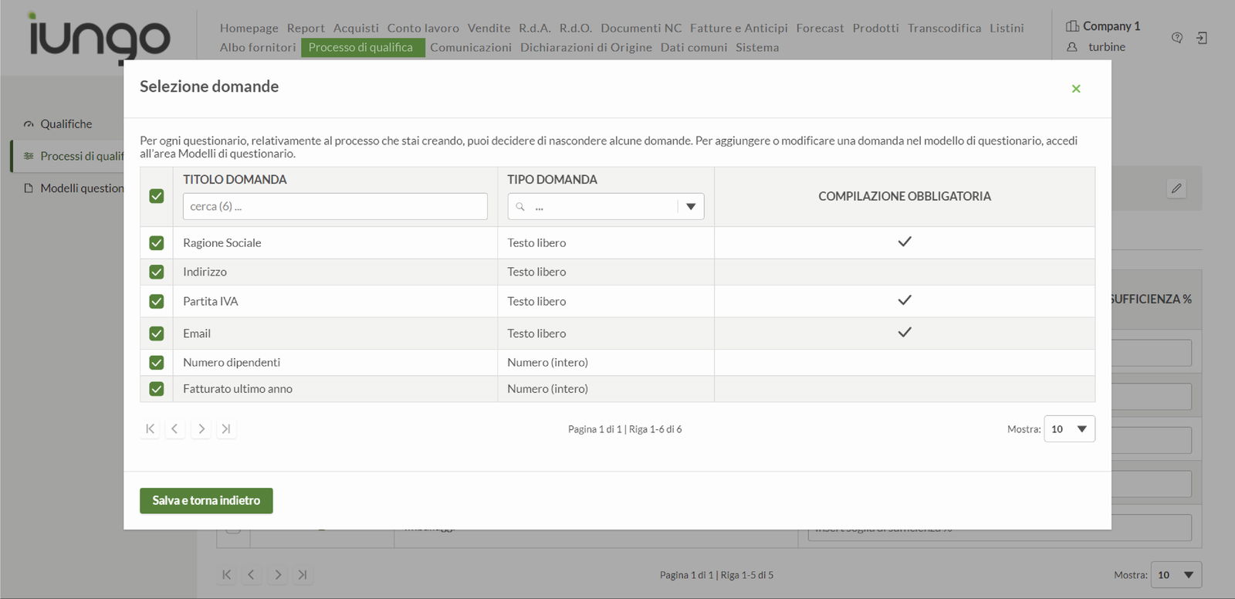Uncheck the Fatturato ultimo anno checkbox

[157, 389]
